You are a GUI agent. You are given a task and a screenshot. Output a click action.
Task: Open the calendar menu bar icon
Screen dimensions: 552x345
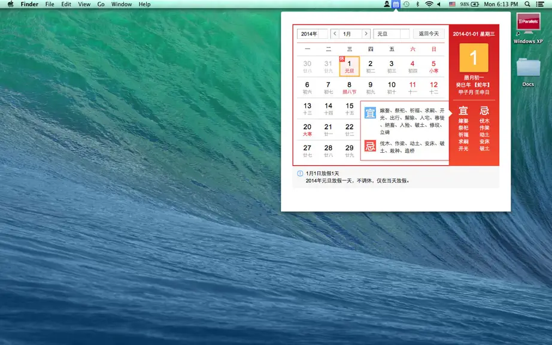pyautogui.click(x=396, y=4)
